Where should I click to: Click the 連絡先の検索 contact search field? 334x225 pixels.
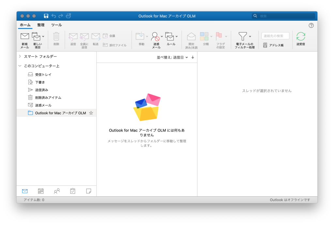(275, 36)
